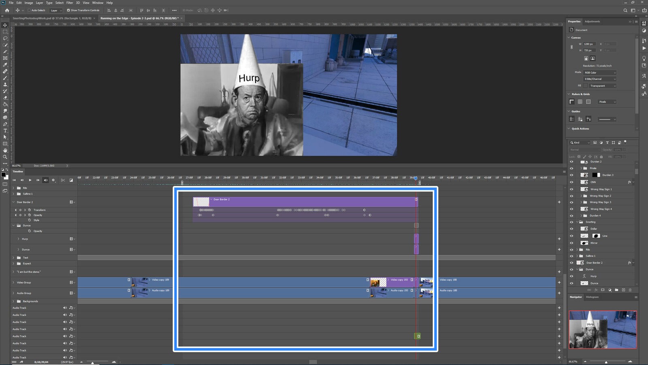Select the Eraser tool
Screen dimensions: 648x365
[5, 98]
